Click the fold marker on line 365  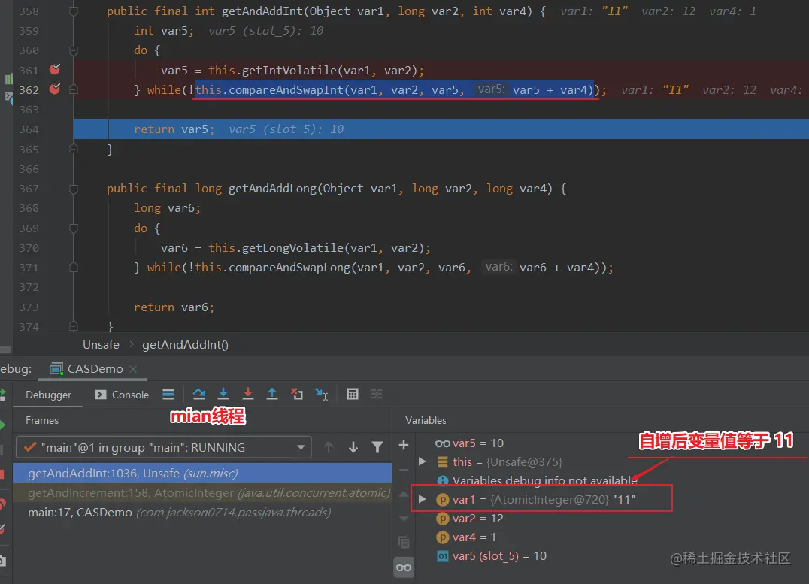73,149
